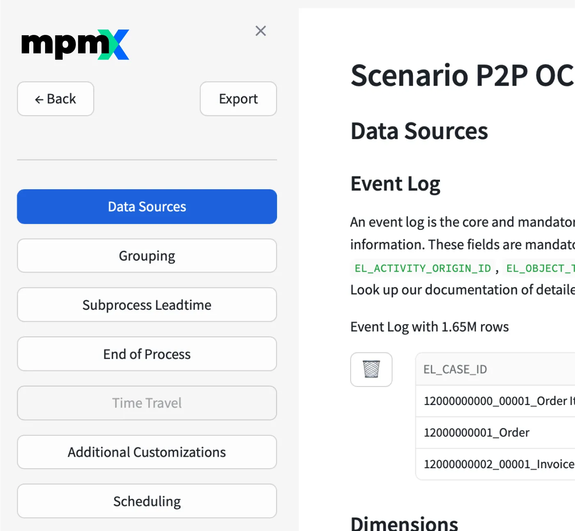This screenshot has width=575, height=531.
Task: Click the EL_ACTIVITY_ORIGIN_ID code token
Action: point(422,268)
